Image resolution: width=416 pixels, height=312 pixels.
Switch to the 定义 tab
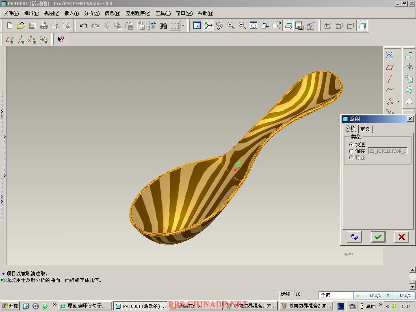[365, 129]
